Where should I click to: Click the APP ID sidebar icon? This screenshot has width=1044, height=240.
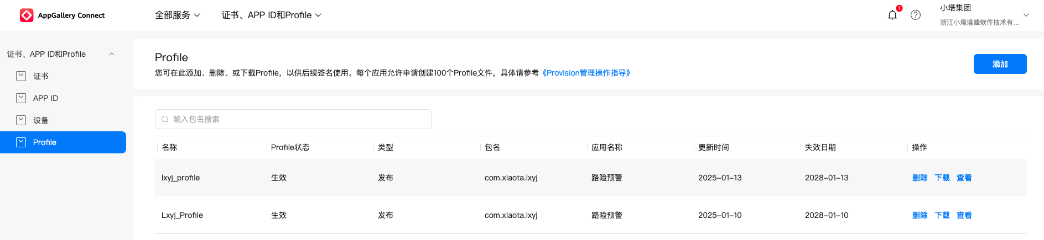(21, 98)
